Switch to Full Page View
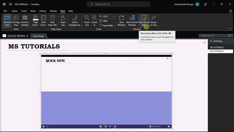234x132 pixels. point(16,21)
